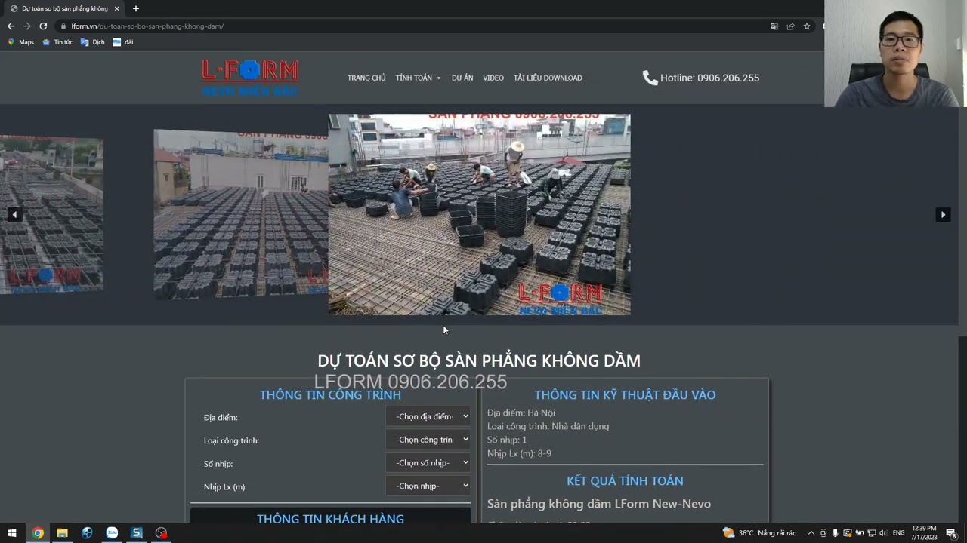Click 'KẾT QUẢ TÍNH TOÁN' heading
This screenshot has width=967, height=543.
coord(625,480)
